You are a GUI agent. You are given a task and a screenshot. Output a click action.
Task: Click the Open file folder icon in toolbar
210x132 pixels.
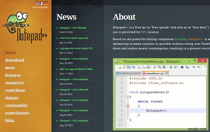click(x=124, y=67)
